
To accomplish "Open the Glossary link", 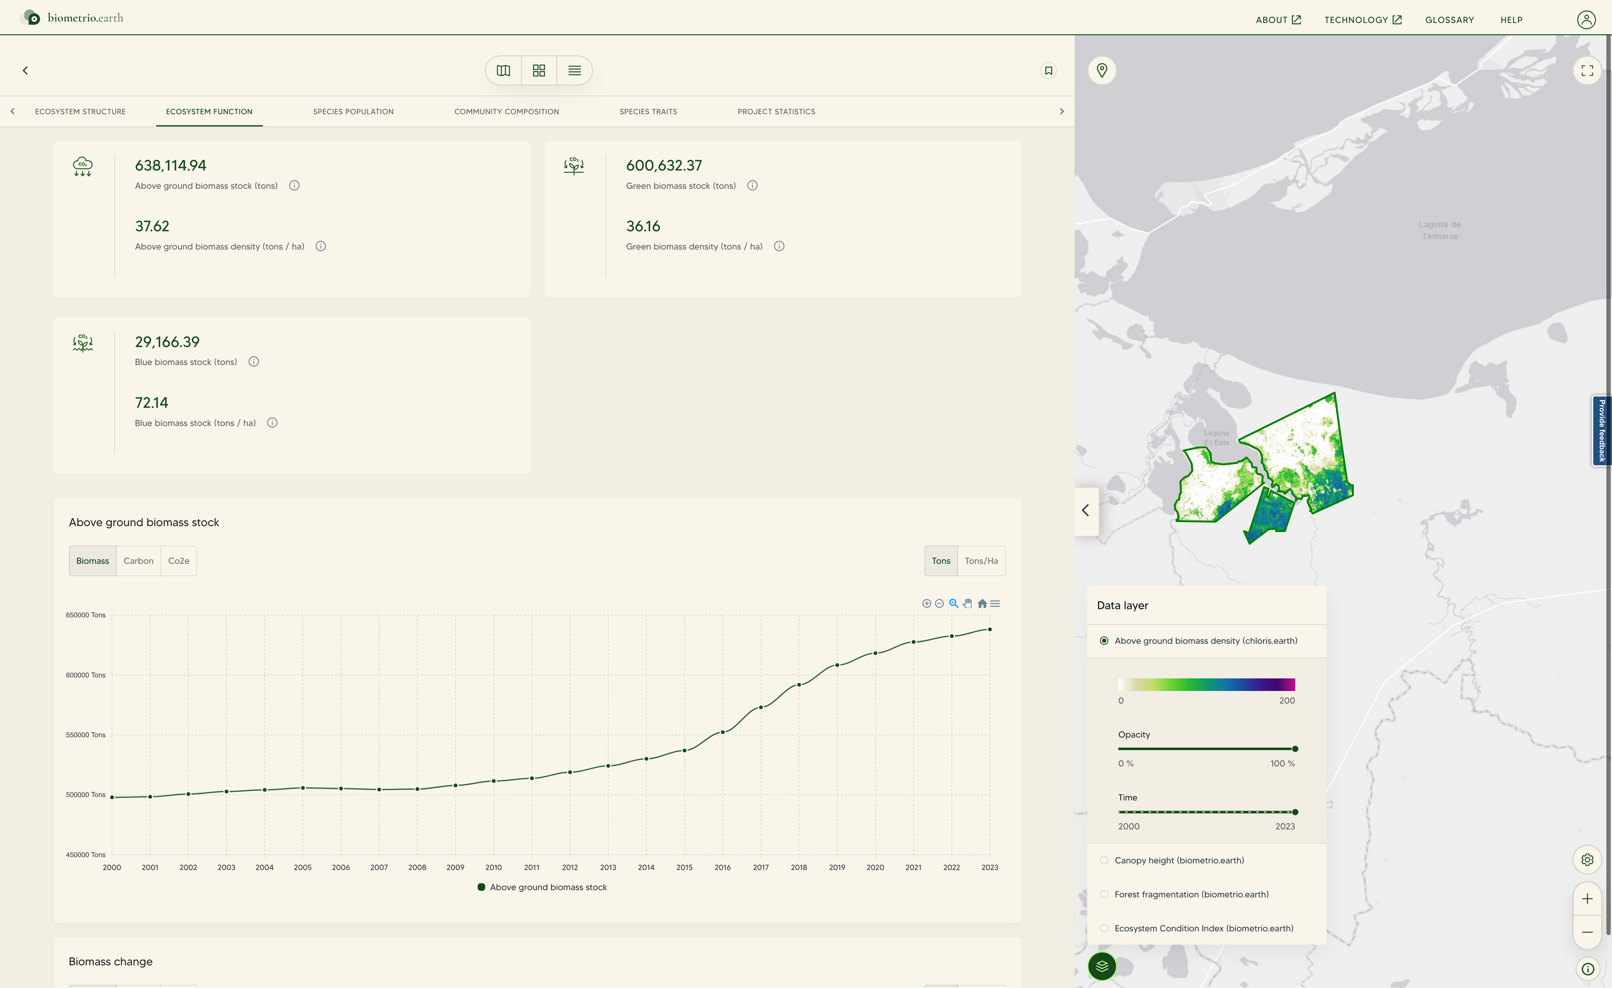I will [1450, 20].
